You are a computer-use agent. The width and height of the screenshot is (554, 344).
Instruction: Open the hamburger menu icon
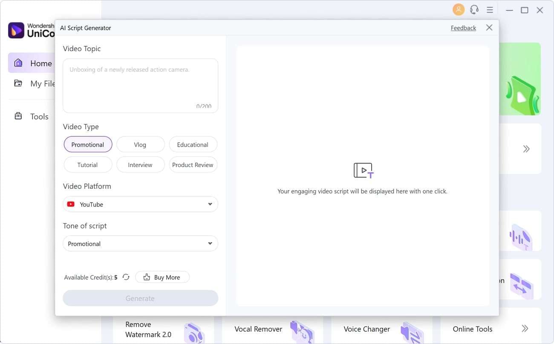point(490,9)
